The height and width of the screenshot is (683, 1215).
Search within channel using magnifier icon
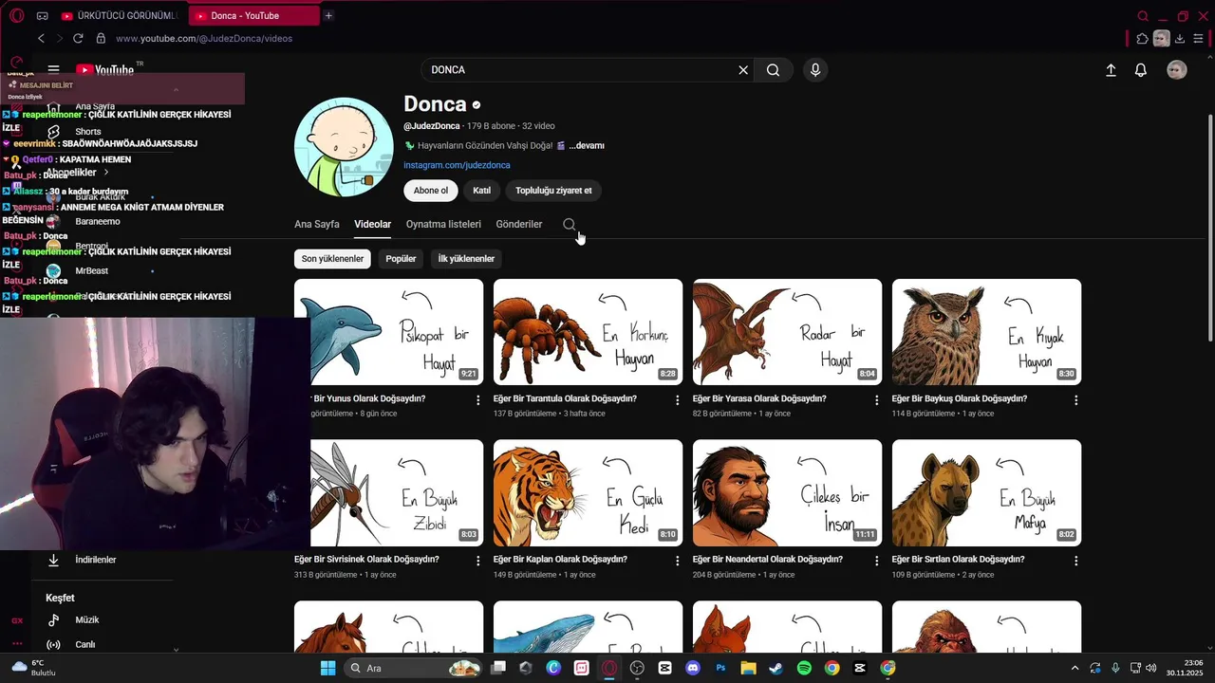[x=570, y=225]
